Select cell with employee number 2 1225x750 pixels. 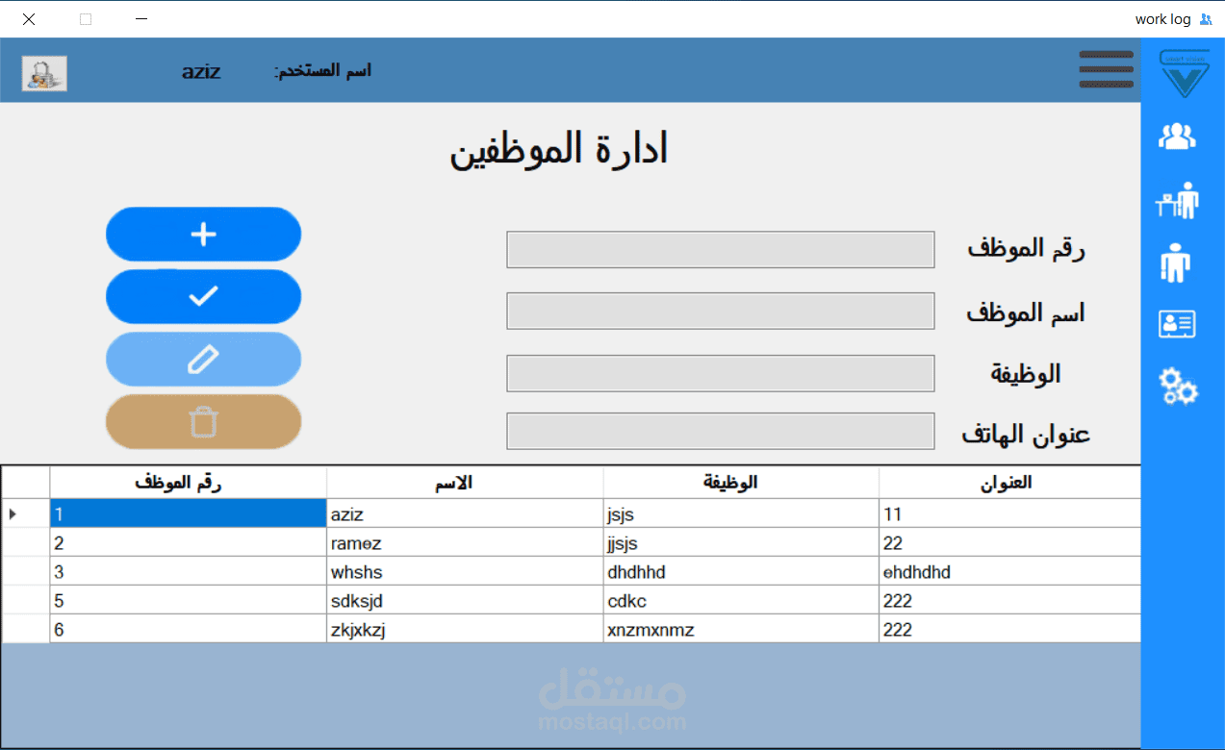coord(189,542)
